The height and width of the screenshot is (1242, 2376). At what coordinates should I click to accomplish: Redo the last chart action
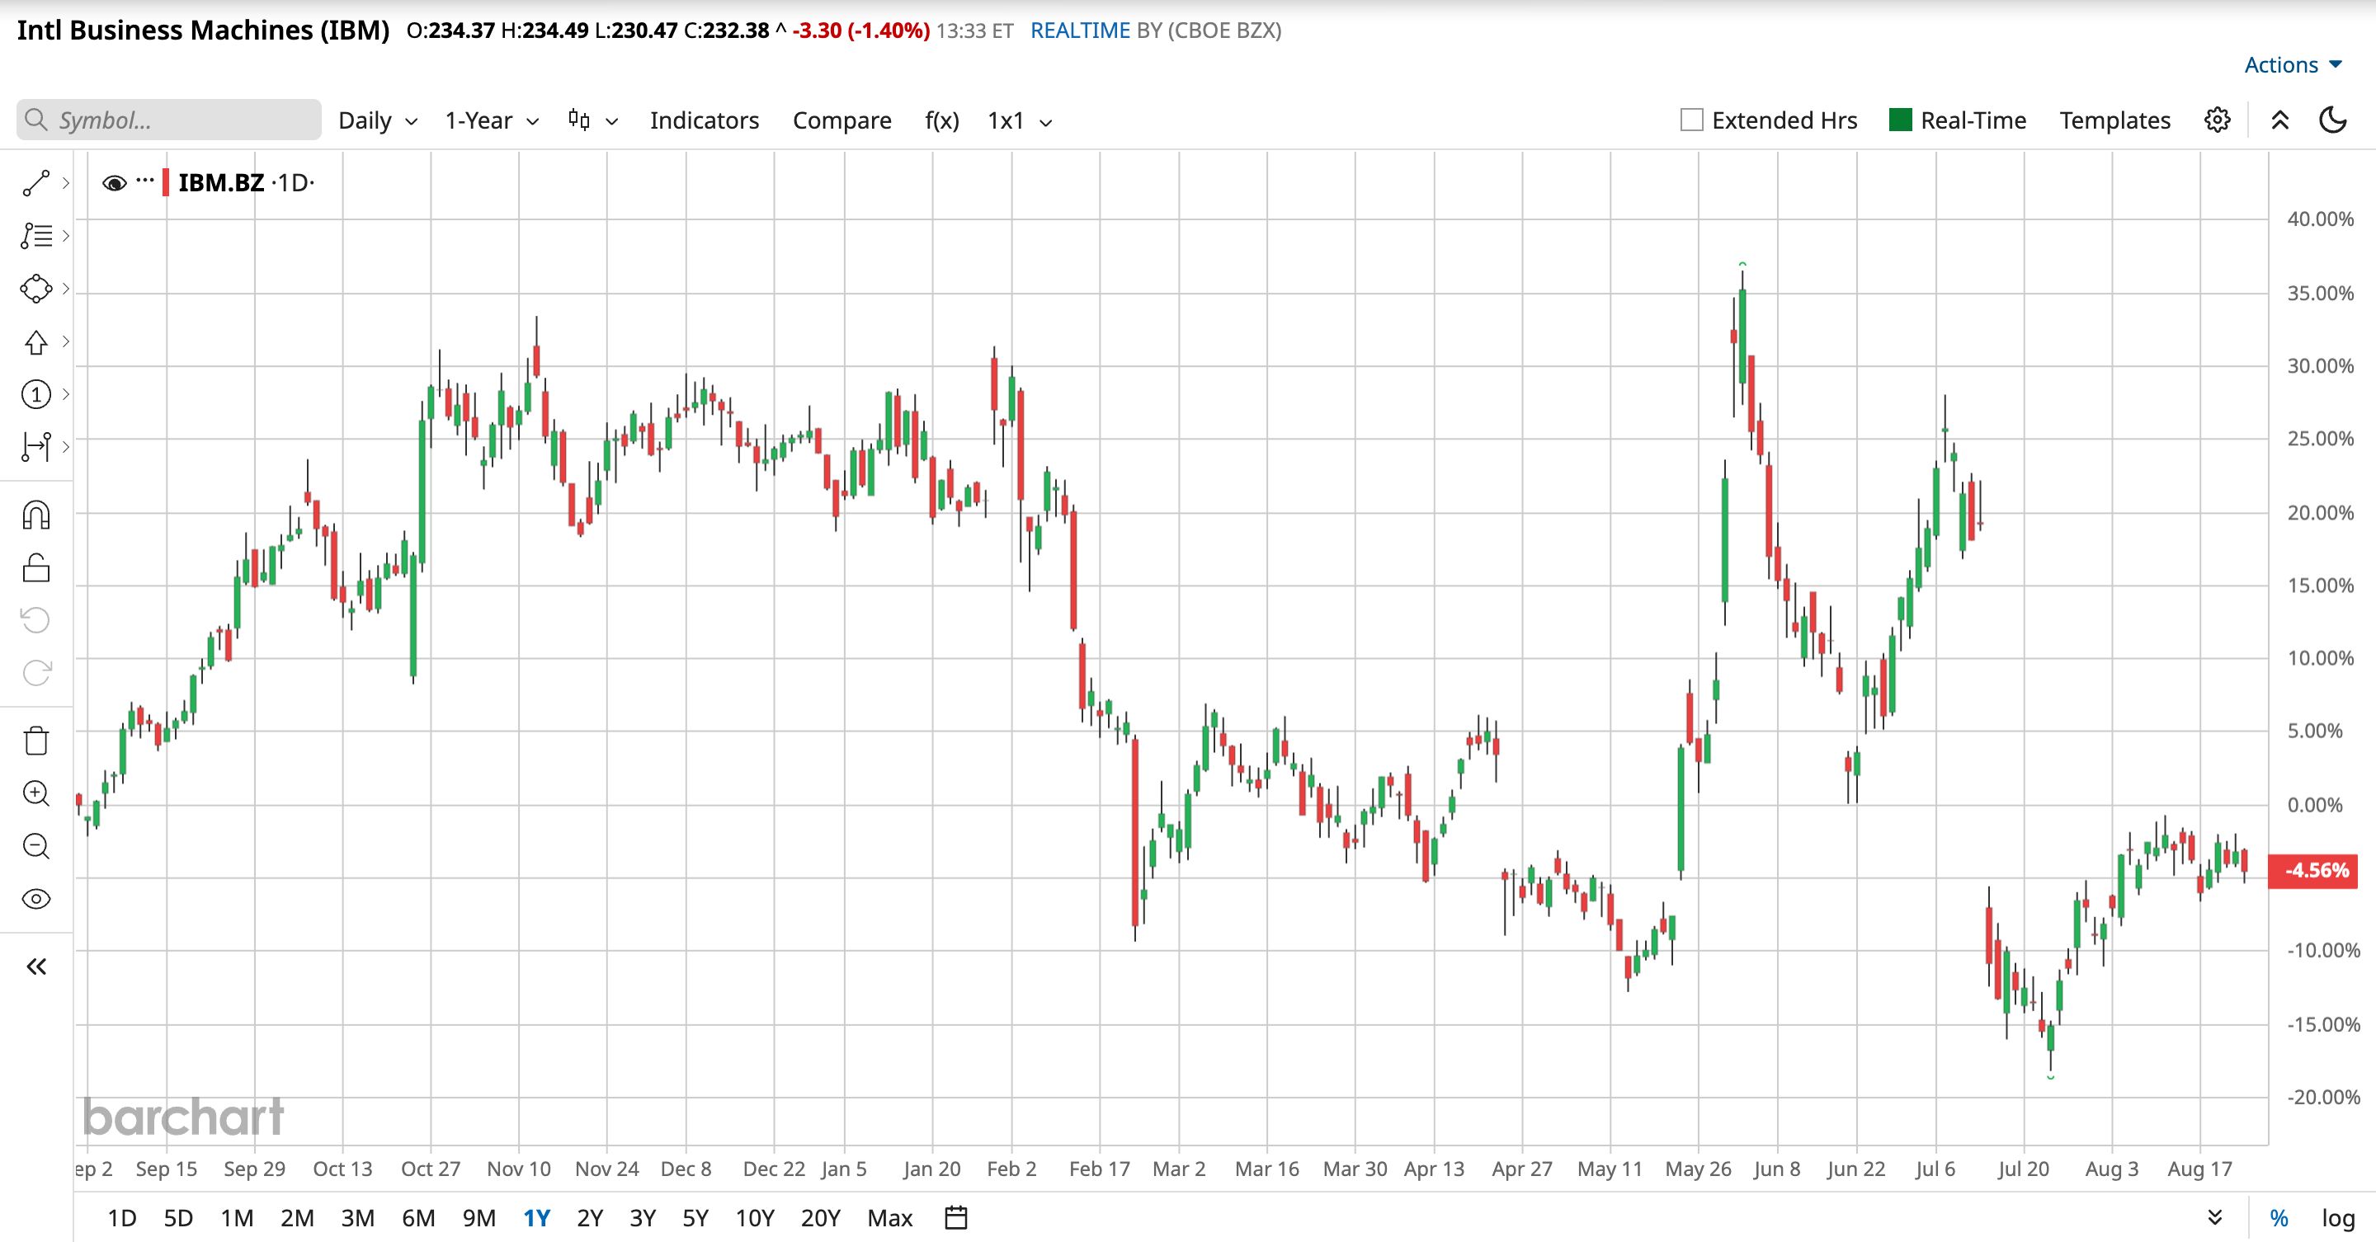pyautogui.click(x=36, y=673)
